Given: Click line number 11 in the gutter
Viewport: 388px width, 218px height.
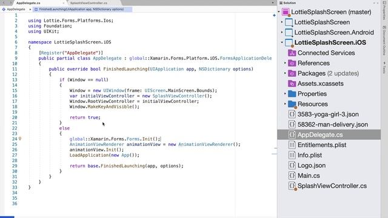Looking at the screenshot, I should point(15,69).
